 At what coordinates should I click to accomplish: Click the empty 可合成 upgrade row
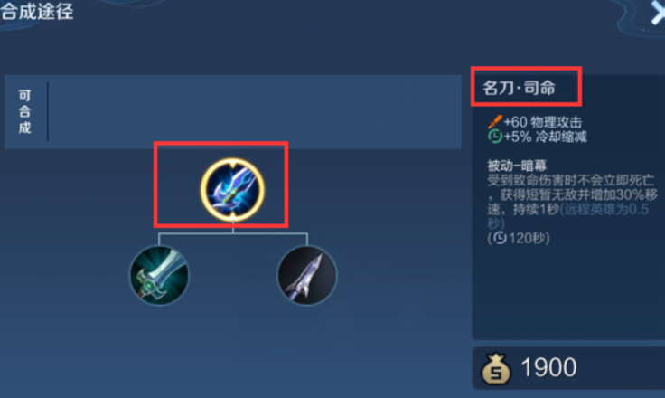255,112
